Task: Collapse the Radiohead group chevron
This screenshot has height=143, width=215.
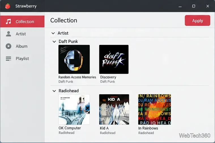Action: (x=54, y=91)
